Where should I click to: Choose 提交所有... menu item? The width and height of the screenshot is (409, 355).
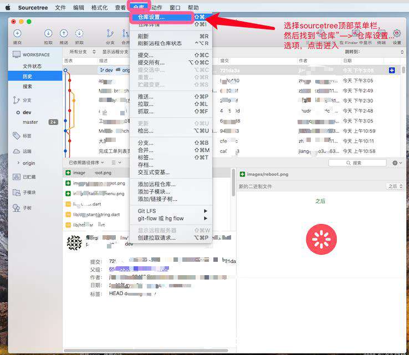(171, 63)
